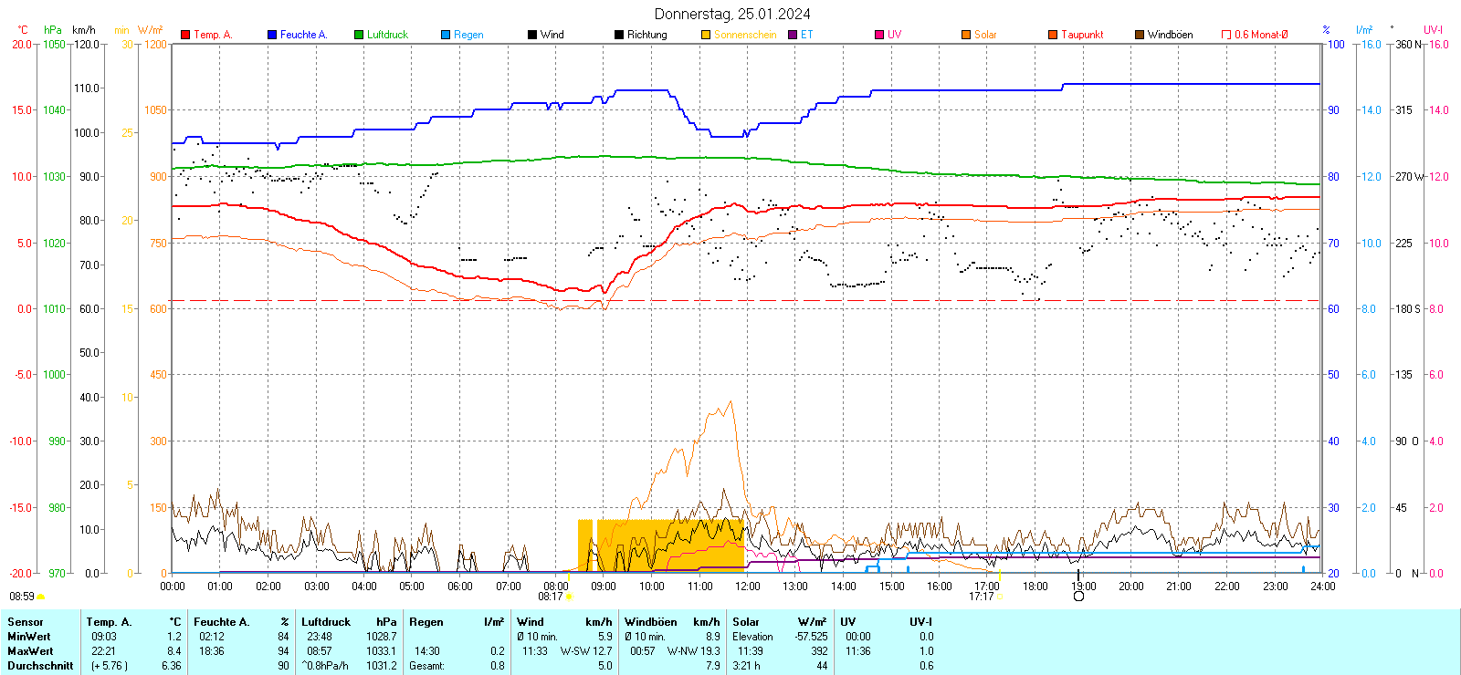This screenshot has height=675, width=1461.
Task: Click the blue Feuchte A. legend square
Action: tap(272, 35)
